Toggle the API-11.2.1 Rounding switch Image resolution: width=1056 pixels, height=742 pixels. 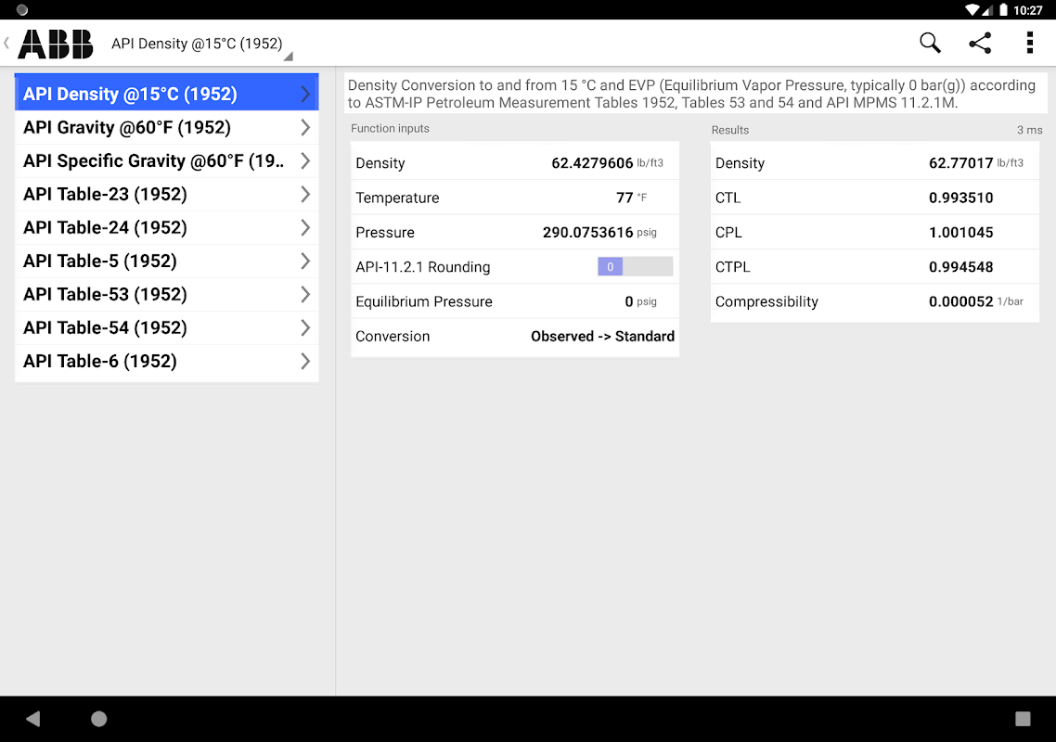click(635, 266)
